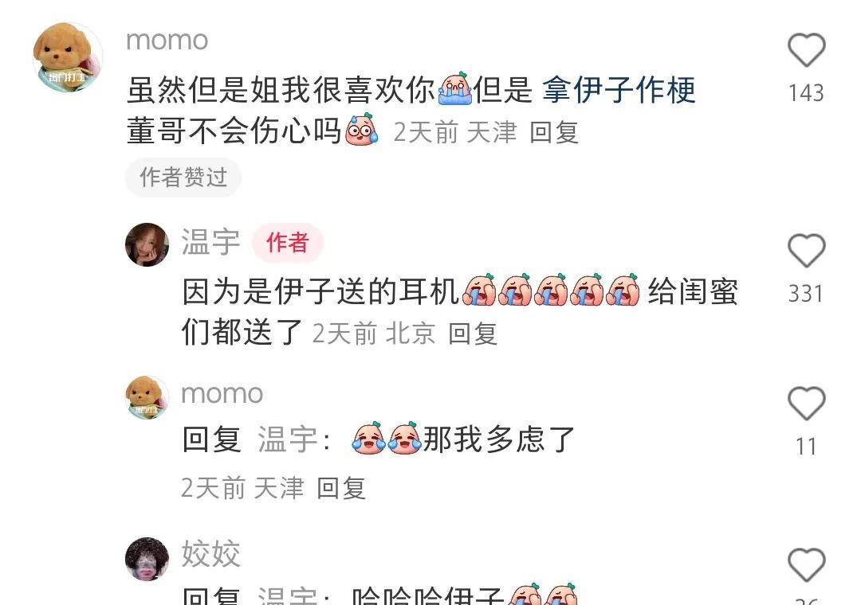Like momo's top comment with 143 likes
This screenshot has width=861, height=605.
[x=806, y=50]
